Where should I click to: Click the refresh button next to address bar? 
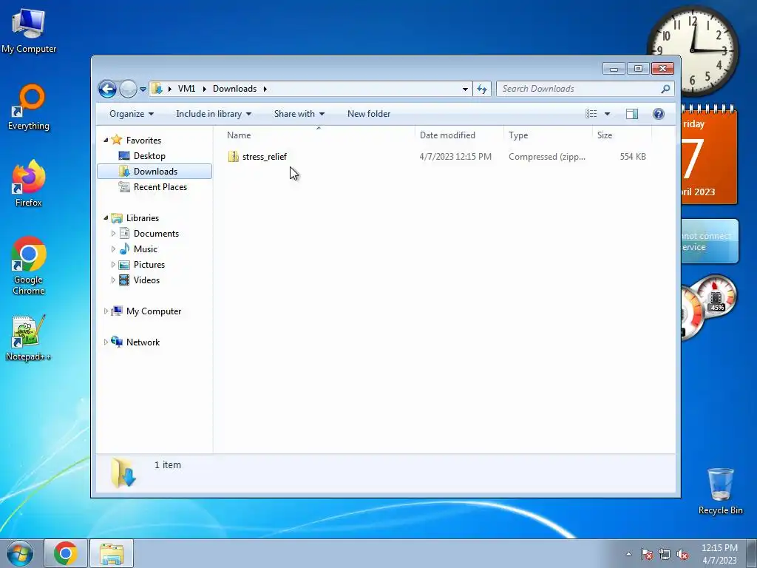tap(482, 89)
